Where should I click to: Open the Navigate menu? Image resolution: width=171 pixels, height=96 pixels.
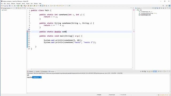pos(18,3)
